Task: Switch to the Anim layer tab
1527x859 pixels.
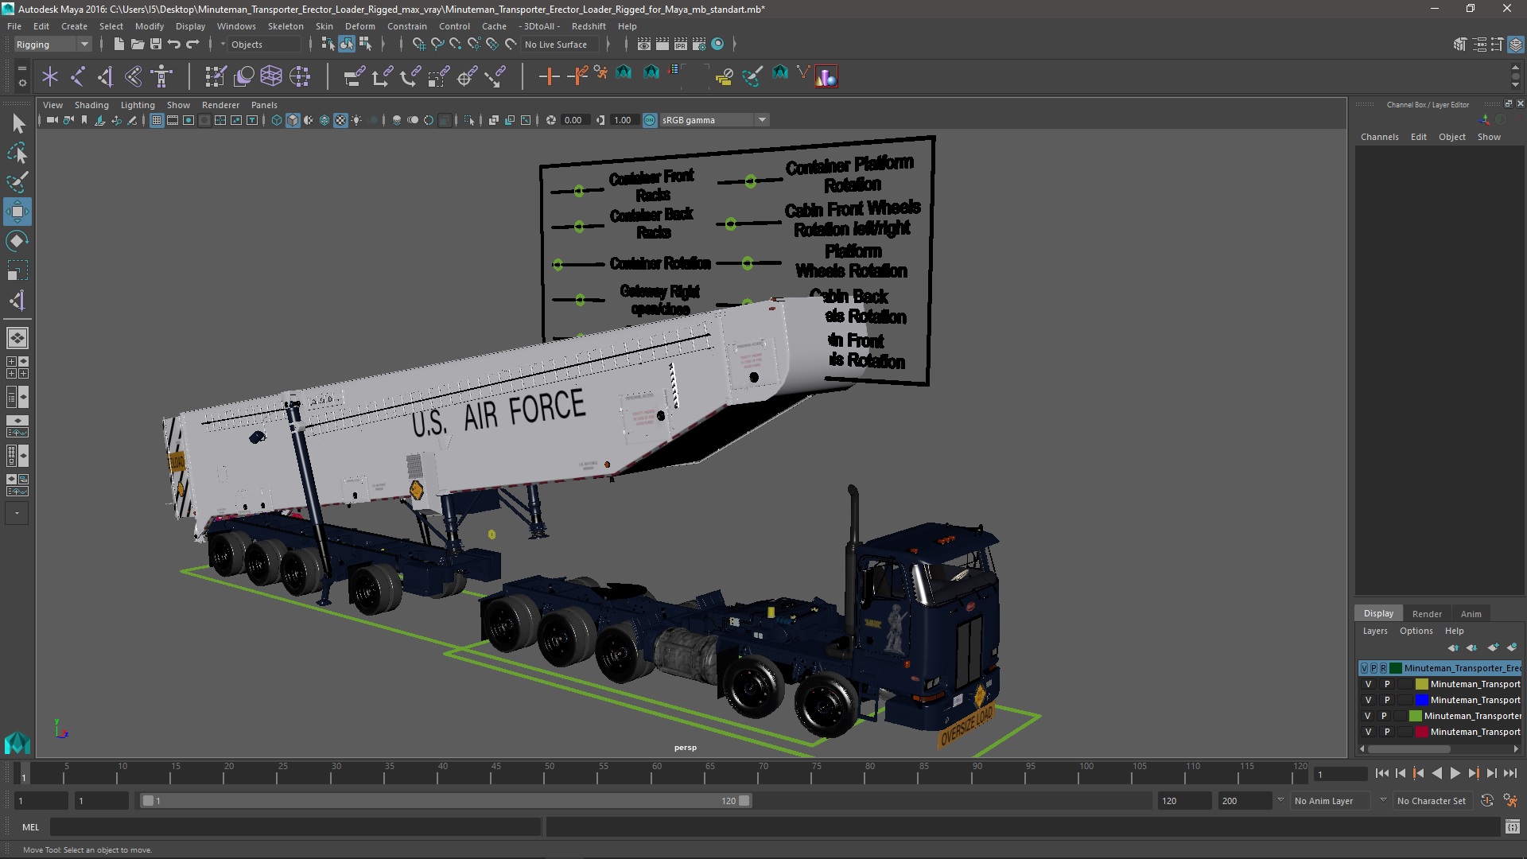Action: click(x=1471, y=614)
